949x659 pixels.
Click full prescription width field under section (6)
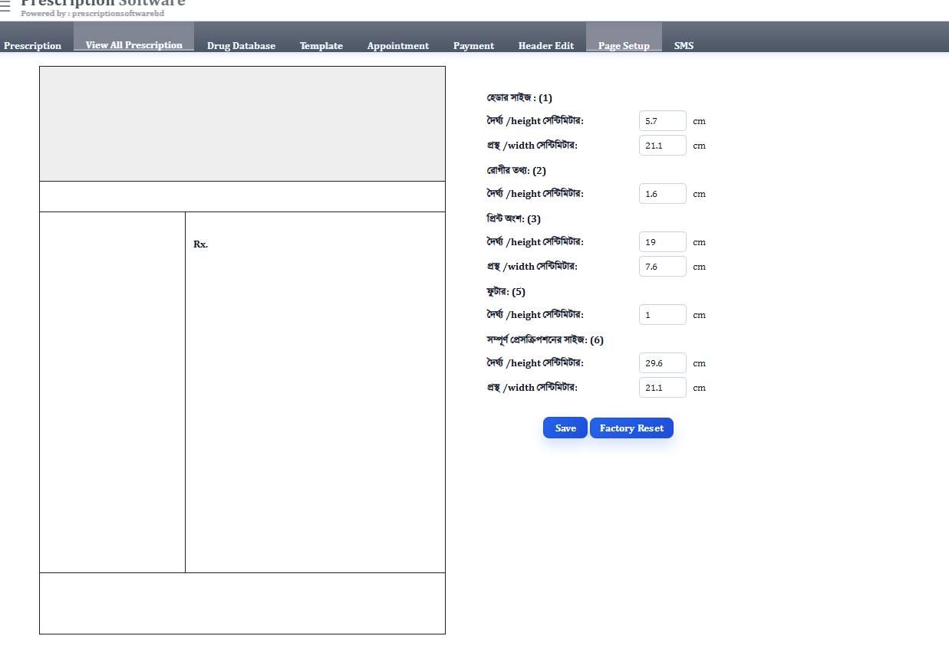click(x=663, y=388)
